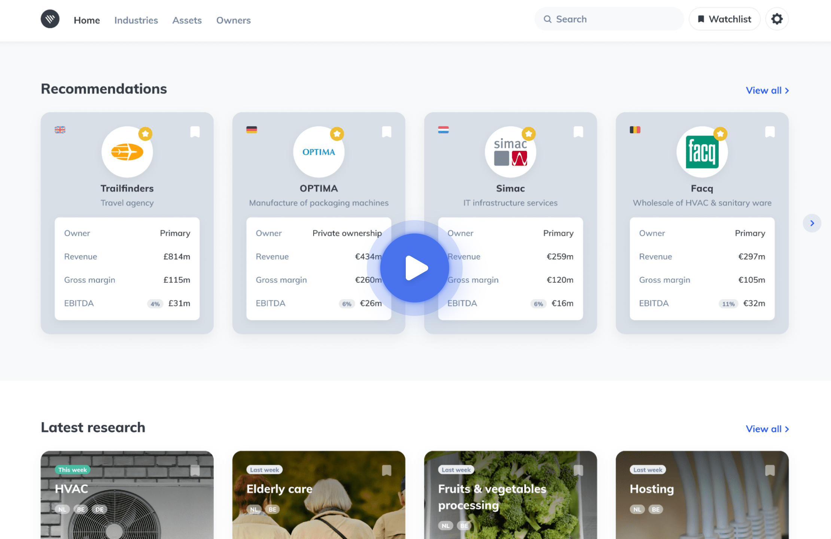Click the Travel agency description
The height and width of the screenshot is (539, 831).
coord(127,203)
